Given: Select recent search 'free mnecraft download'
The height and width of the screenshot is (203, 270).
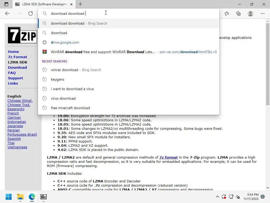Looking at the screenshot, I should click(x=129, y=108).
